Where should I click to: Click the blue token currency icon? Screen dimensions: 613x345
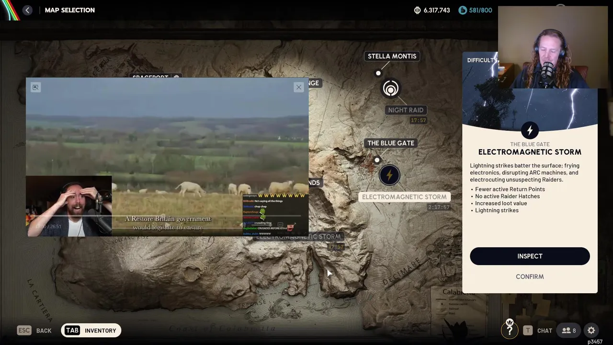(462, 10)
